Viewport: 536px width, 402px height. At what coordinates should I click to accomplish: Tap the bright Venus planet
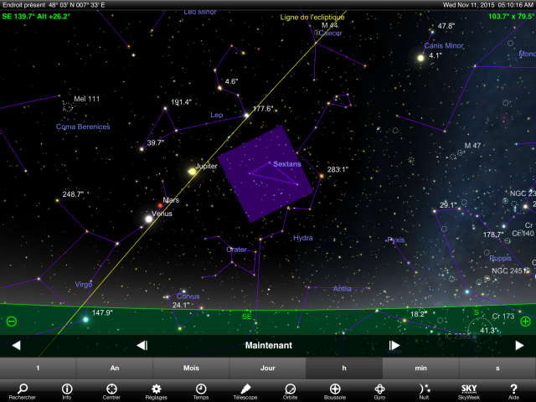click(149, 219)
